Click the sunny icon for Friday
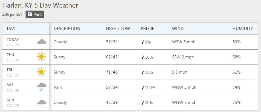Image resolution: width=261 pixels, height=112 pixels. click(41, 72)
